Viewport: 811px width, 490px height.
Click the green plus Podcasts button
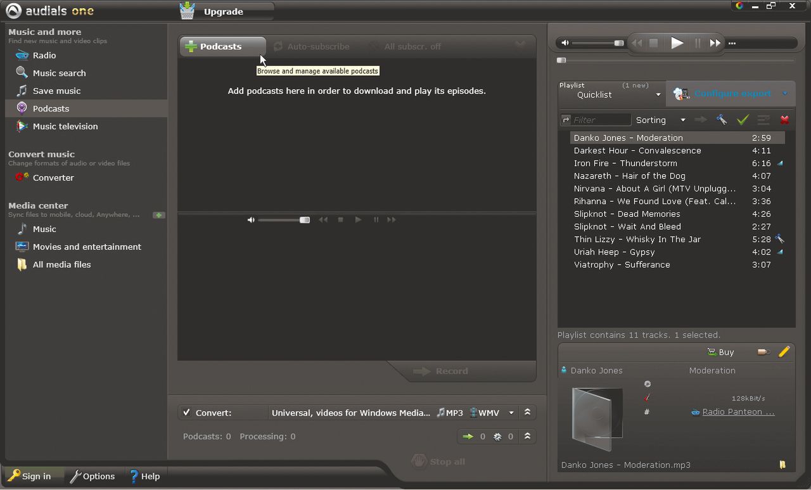[222, 46]
